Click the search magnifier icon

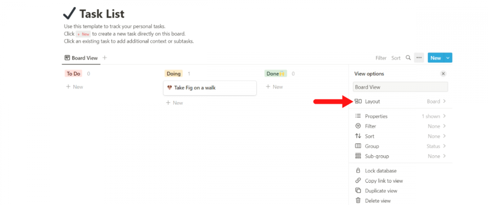click(408, 58)
